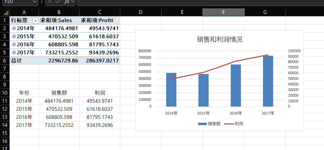The height and width of the screenshot is (150, 324).
Task: Select column F header
Action: coord(223,12)
